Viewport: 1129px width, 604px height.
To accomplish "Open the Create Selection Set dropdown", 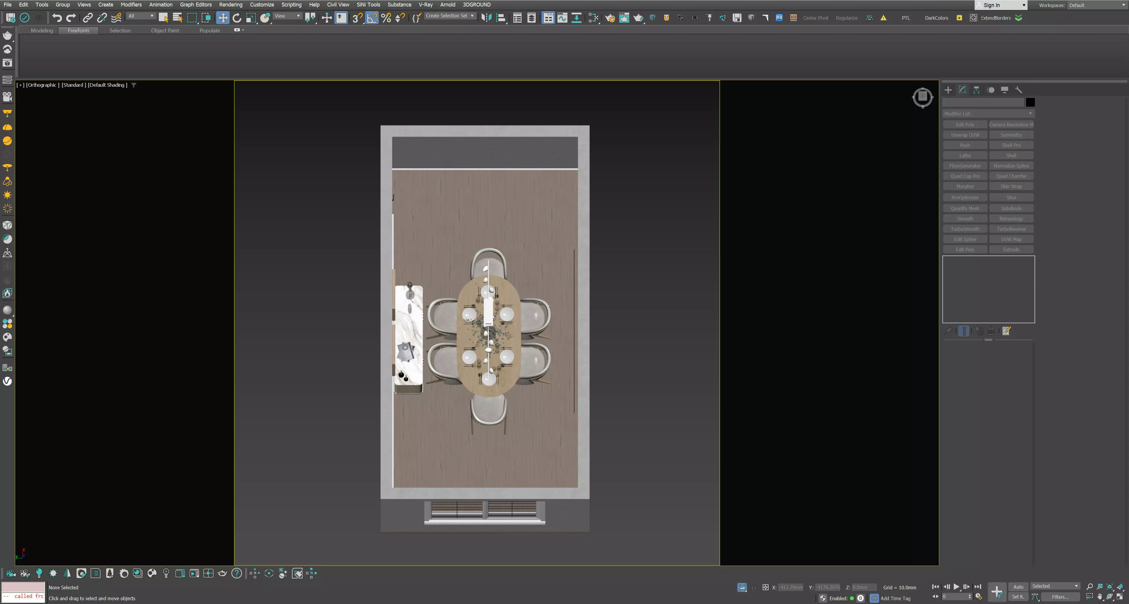I will pyautogui.click(x=450, y=16).
